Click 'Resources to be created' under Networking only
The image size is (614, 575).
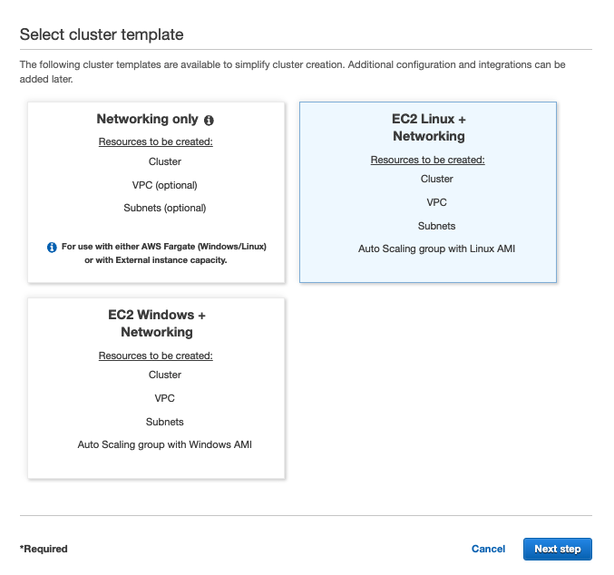(156, 141)
